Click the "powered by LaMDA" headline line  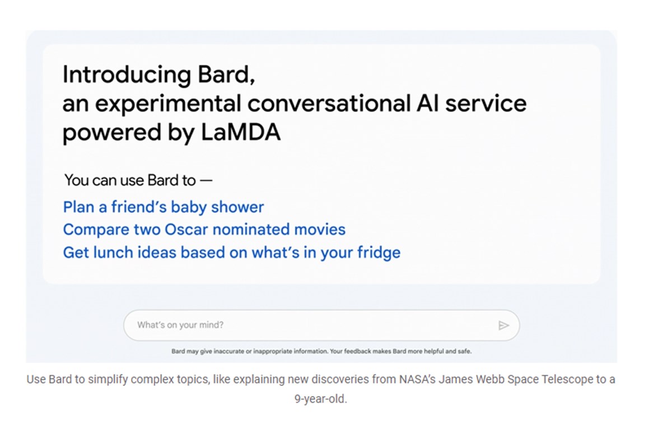[x=171, y=133]
